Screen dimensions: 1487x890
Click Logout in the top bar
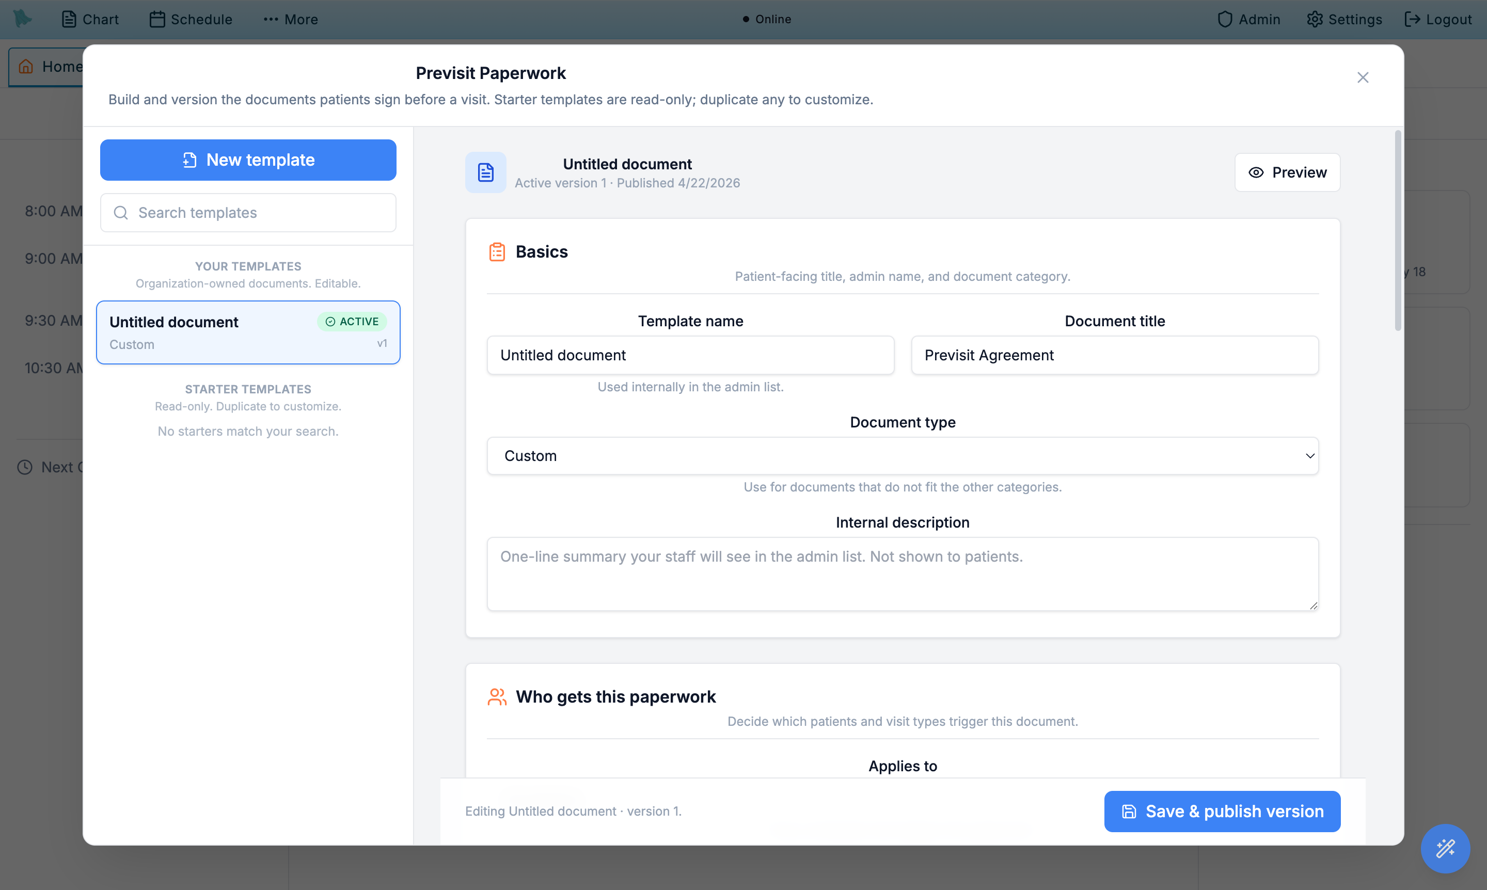(x=1438, y=19)
